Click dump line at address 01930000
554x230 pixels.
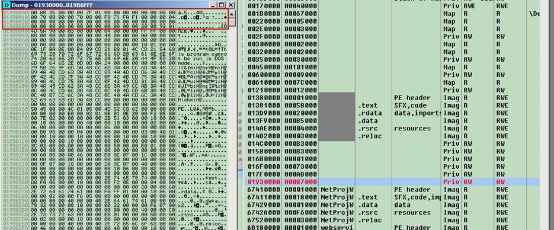point(115,12)
